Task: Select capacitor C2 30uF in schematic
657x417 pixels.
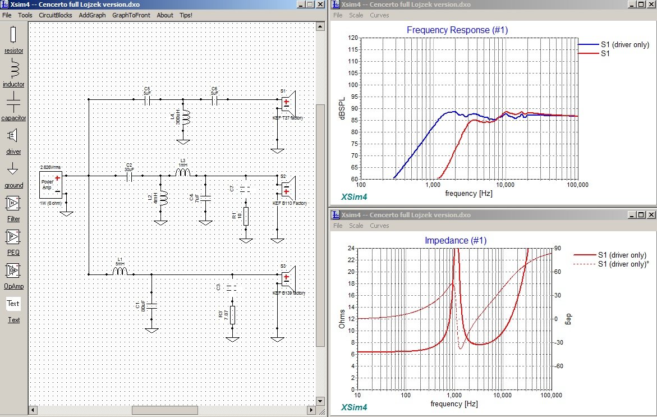Action: (x=129, y=176)
